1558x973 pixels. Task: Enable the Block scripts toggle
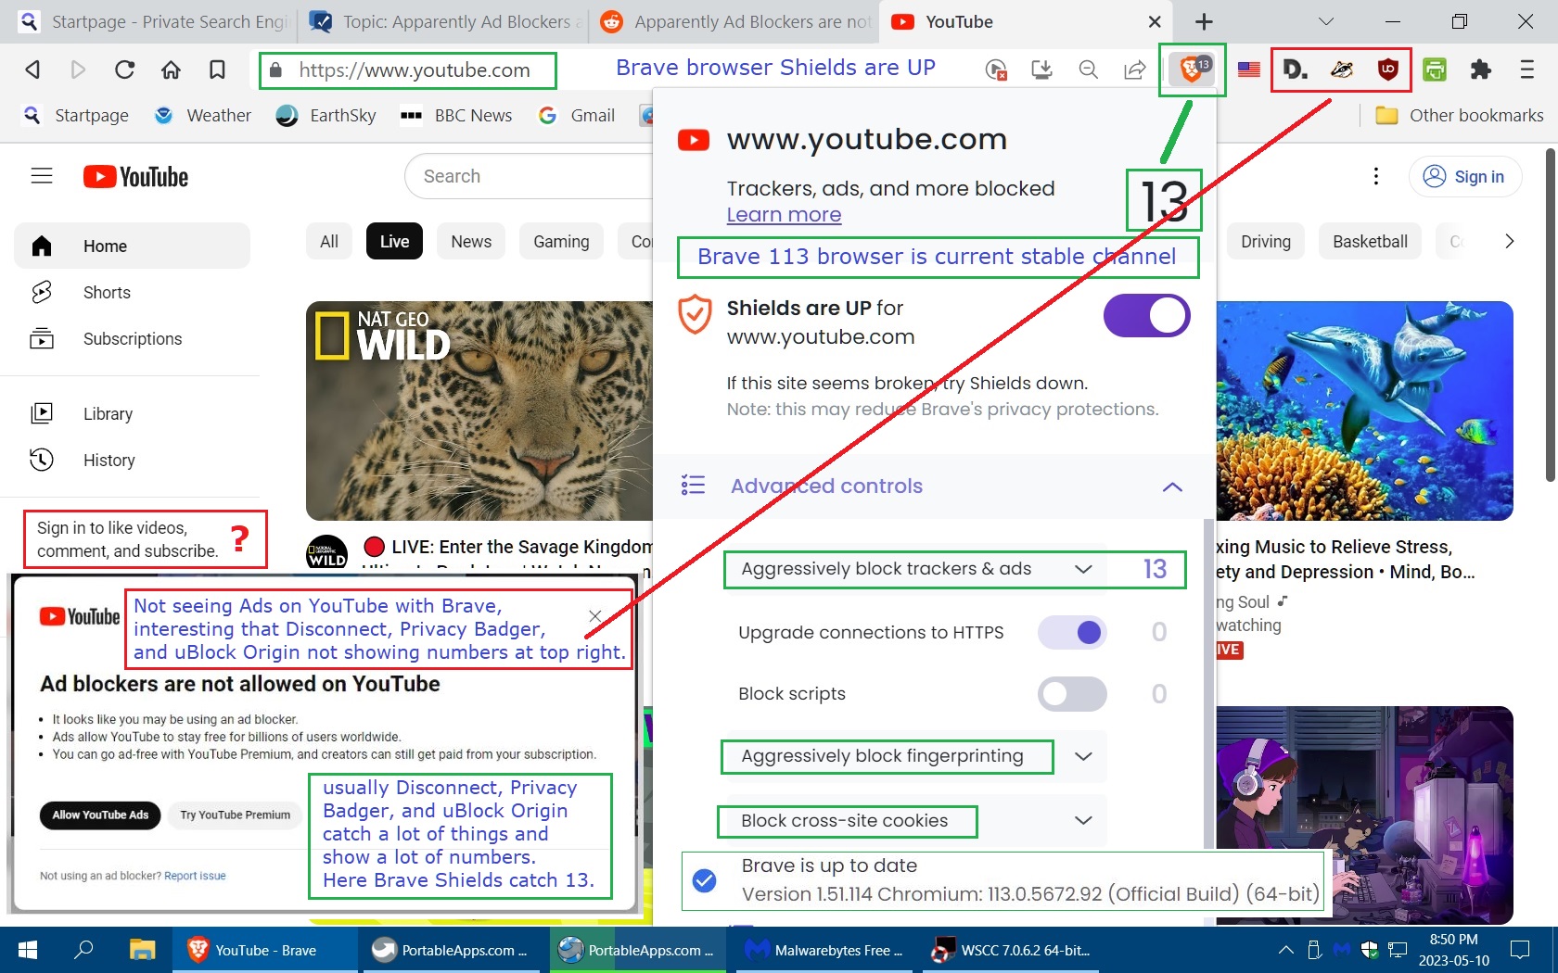click(1072, 694)
